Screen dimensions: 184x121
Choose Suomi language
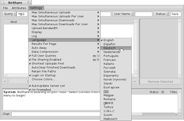pos(116,115)
